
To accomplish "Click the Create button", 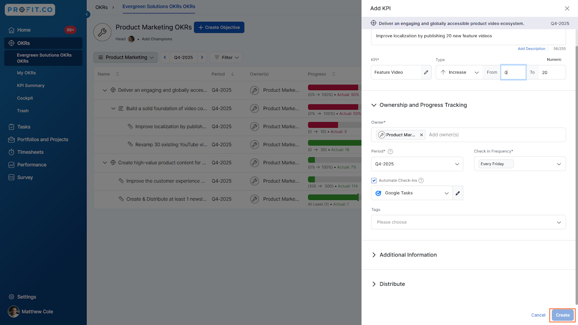I will (562, 315).
